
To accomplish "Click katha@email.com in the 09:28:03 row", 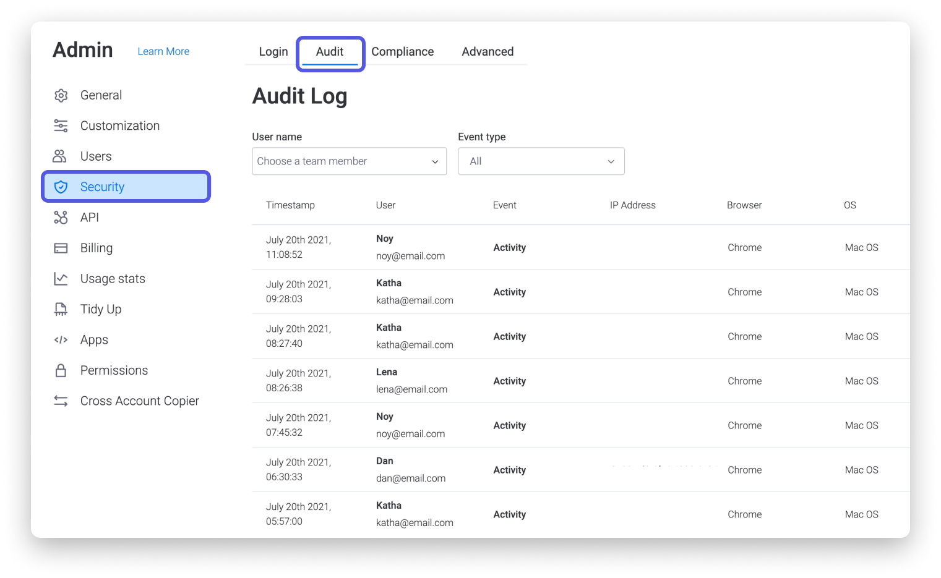I will click(x=415, y=300).
